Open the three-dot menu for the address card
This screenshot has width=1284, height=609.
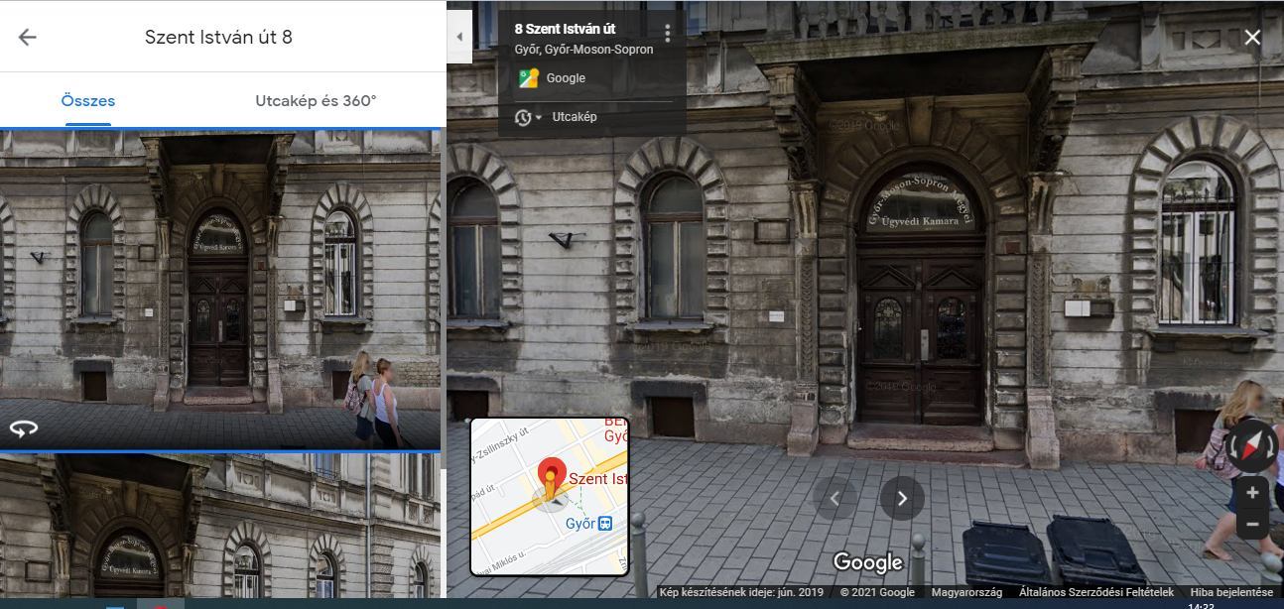pos(667,35)
